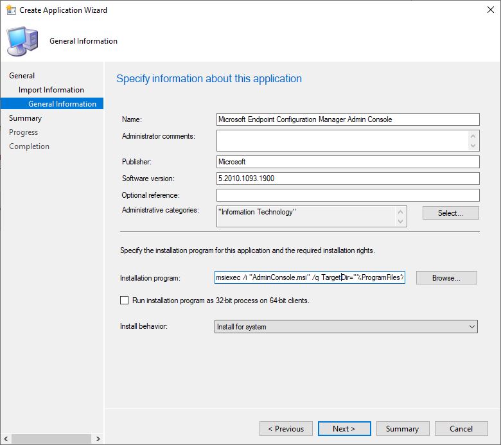Click Browse for the installation program

click(x=446, y=278)
